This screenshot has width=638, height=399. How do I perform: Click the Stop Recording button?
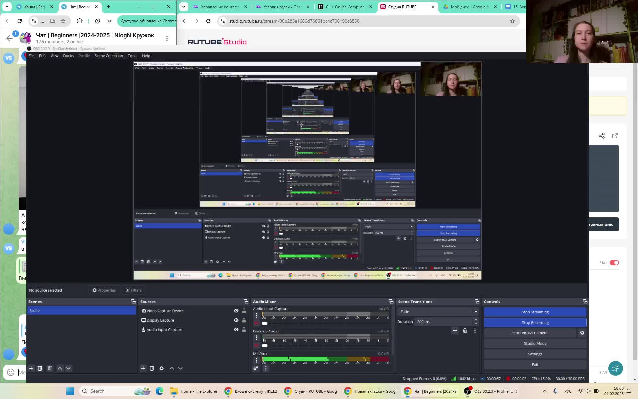coord(535,322)
